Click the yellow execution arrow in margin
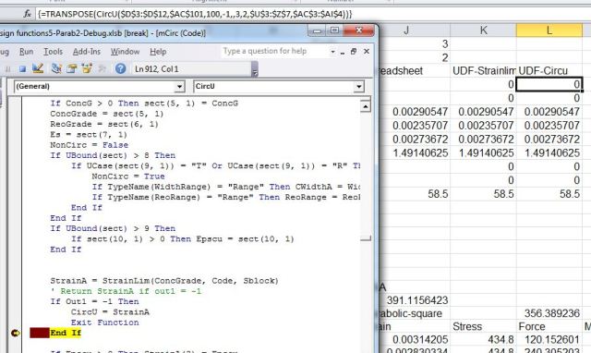Screen dimensions: 591x353 (x=16, y=333)
